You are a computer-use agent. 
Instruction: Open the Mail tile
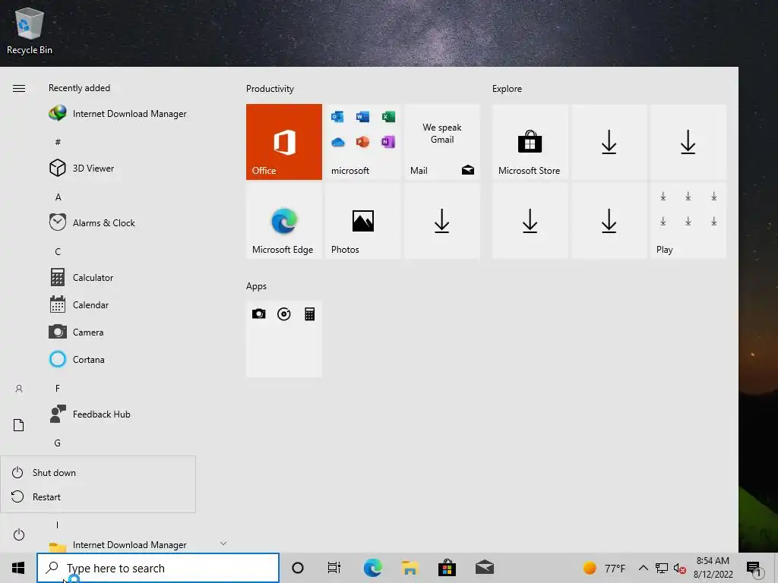[x=442, y=142]
